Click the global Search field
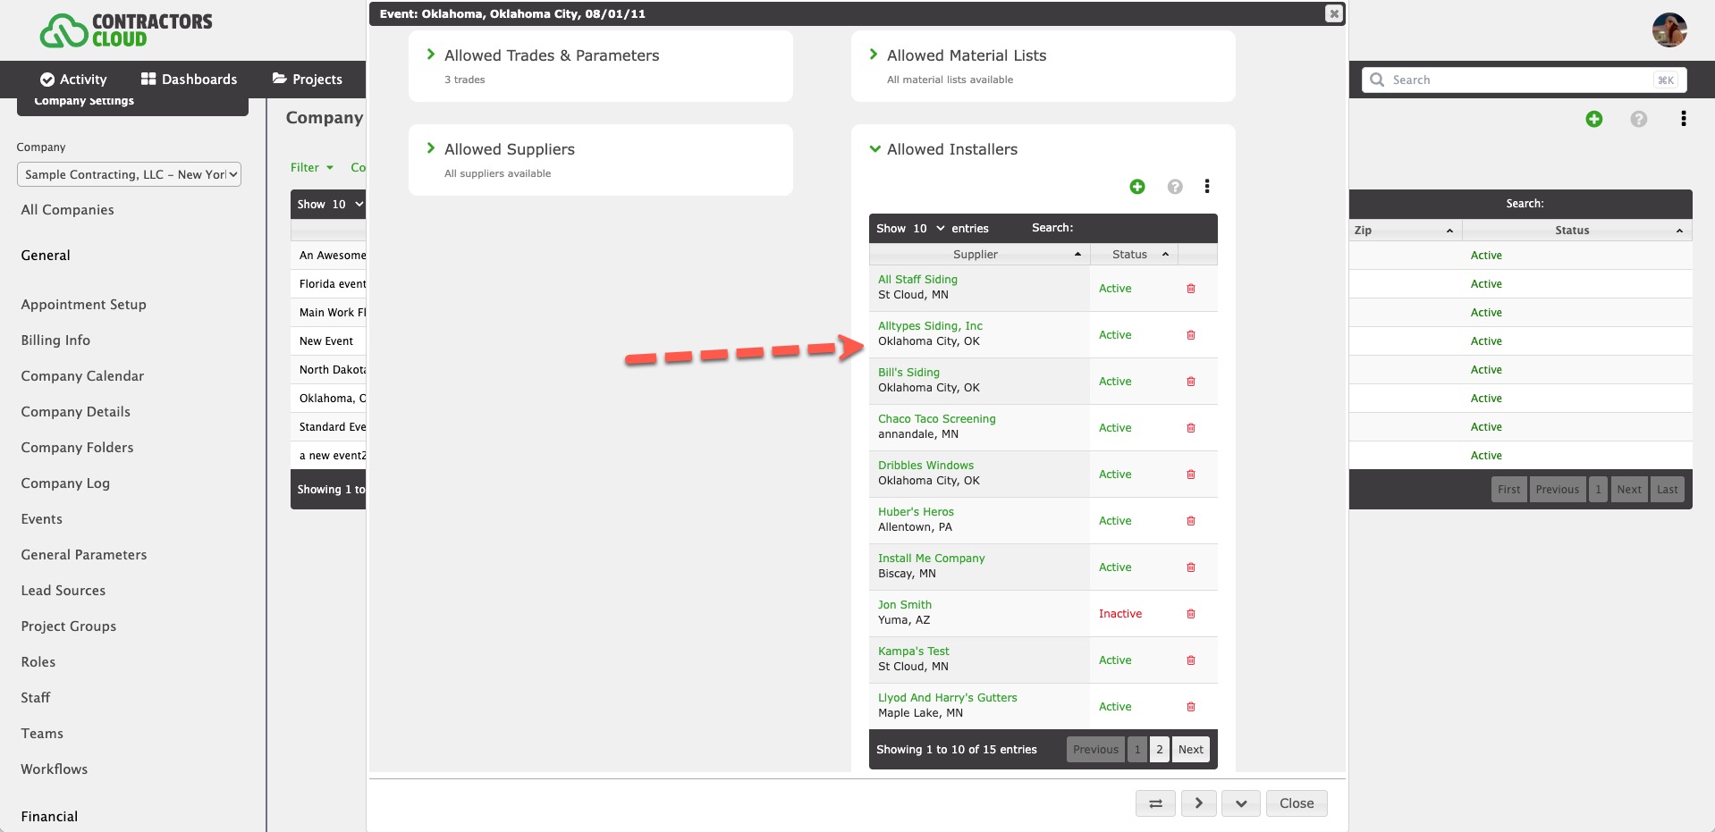1715x832 pixels. click(x=1524, y=80)
